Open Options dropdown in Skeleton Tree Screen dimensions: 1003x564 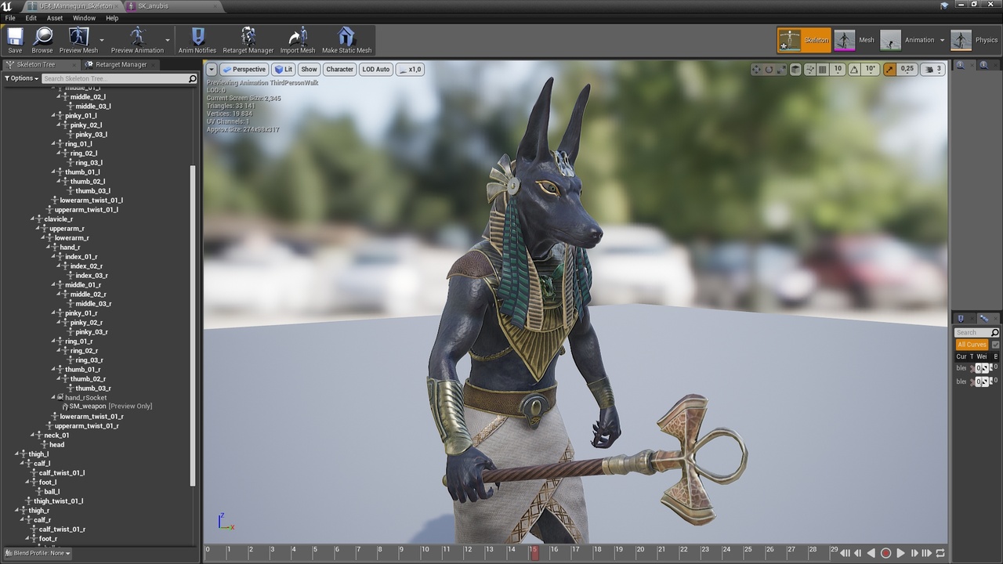coord(21,78)
